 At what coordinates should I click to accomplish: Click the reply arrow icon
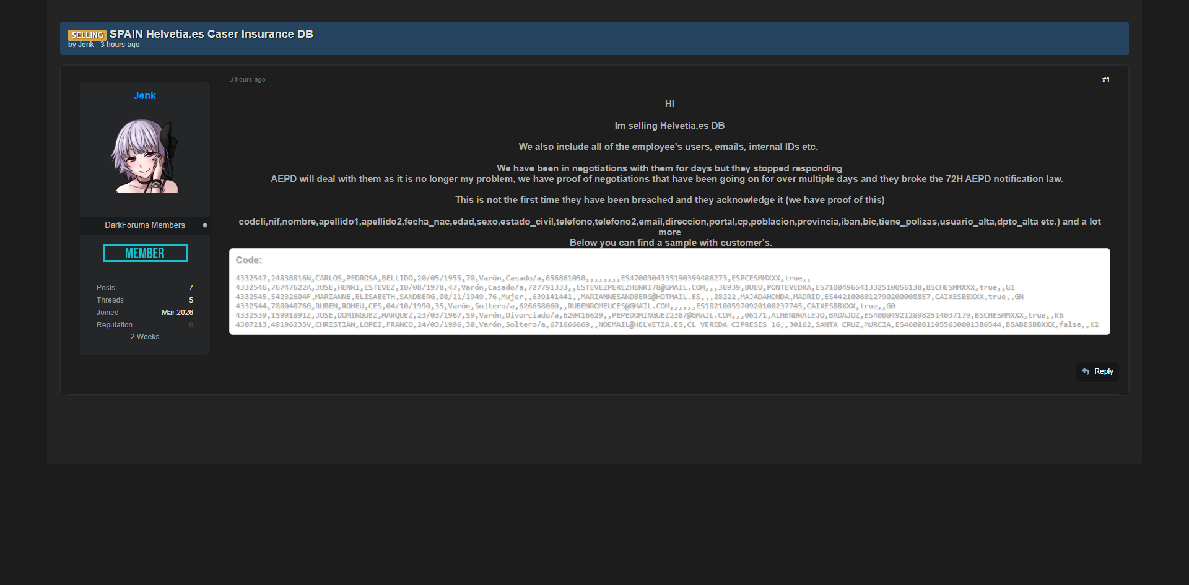[x=1086, y=371]
